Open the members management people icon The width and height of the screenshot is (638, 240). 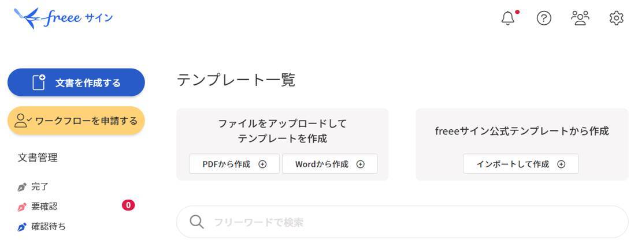tap(580, 18)
